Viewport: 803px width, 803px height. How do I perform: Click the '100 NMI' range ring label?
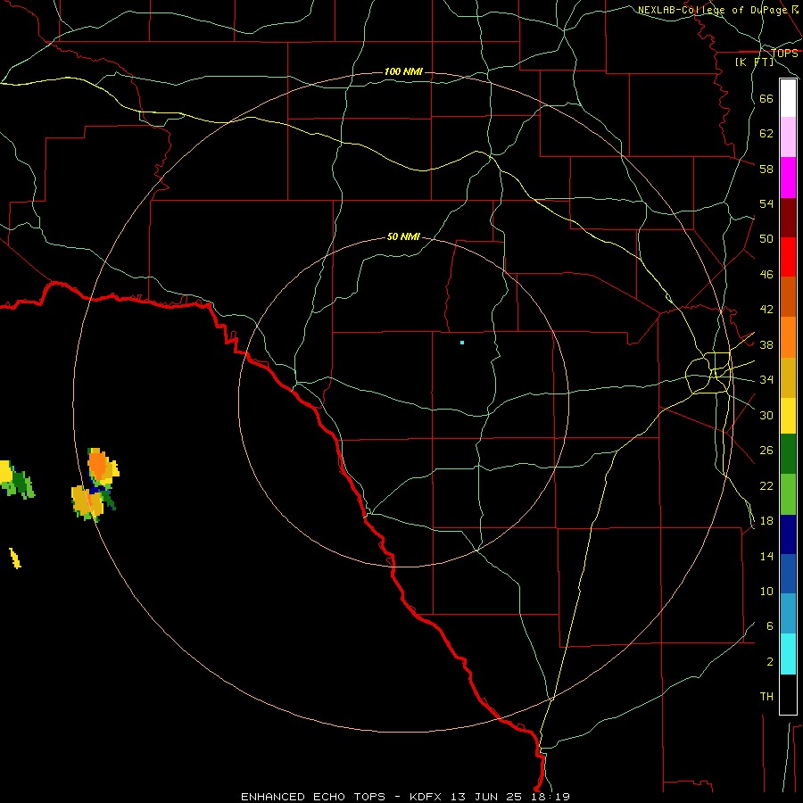click(x=403, y=71)
